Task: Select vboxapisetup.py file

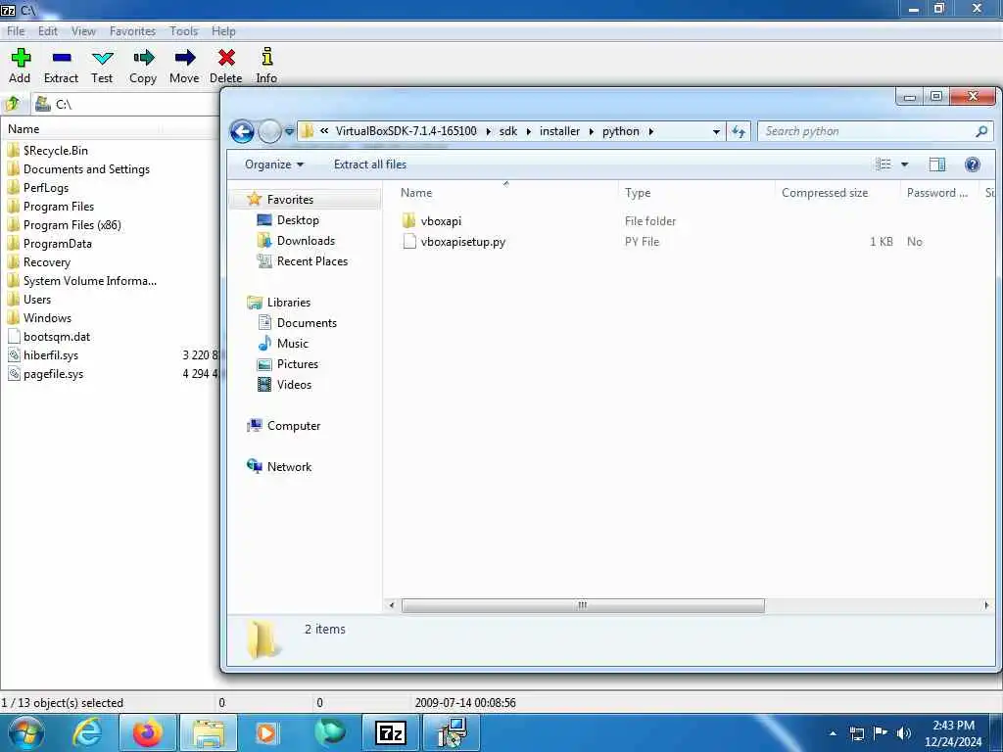Action: coord(462,242)
